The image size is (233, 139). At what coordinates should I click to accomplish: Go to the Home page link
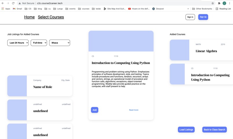click(x=29, y=17)
